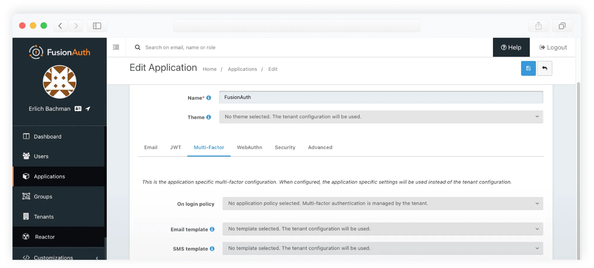Open Groups from the sidebar
This screenshot has width=594, height=268.
tap(58, 197)
